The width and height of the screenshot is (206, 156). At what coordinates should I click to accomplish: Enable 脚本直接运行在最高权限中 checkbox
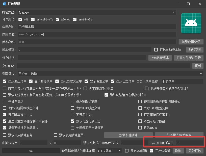(5, 88)
